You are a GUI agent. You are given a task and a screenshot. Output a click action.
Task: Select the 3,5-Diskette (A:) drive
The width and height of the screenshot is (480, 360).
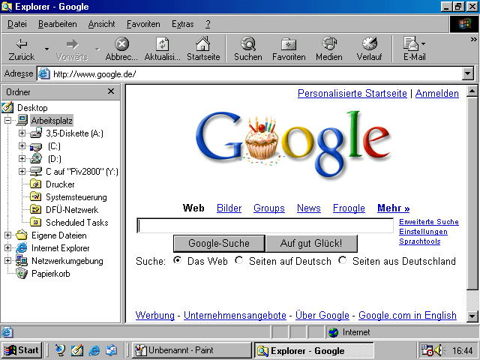(74, 133)
